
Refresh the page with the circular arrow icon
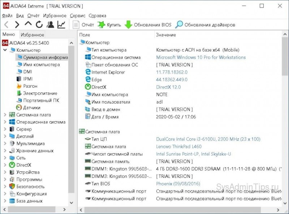(x=39, y=25)
